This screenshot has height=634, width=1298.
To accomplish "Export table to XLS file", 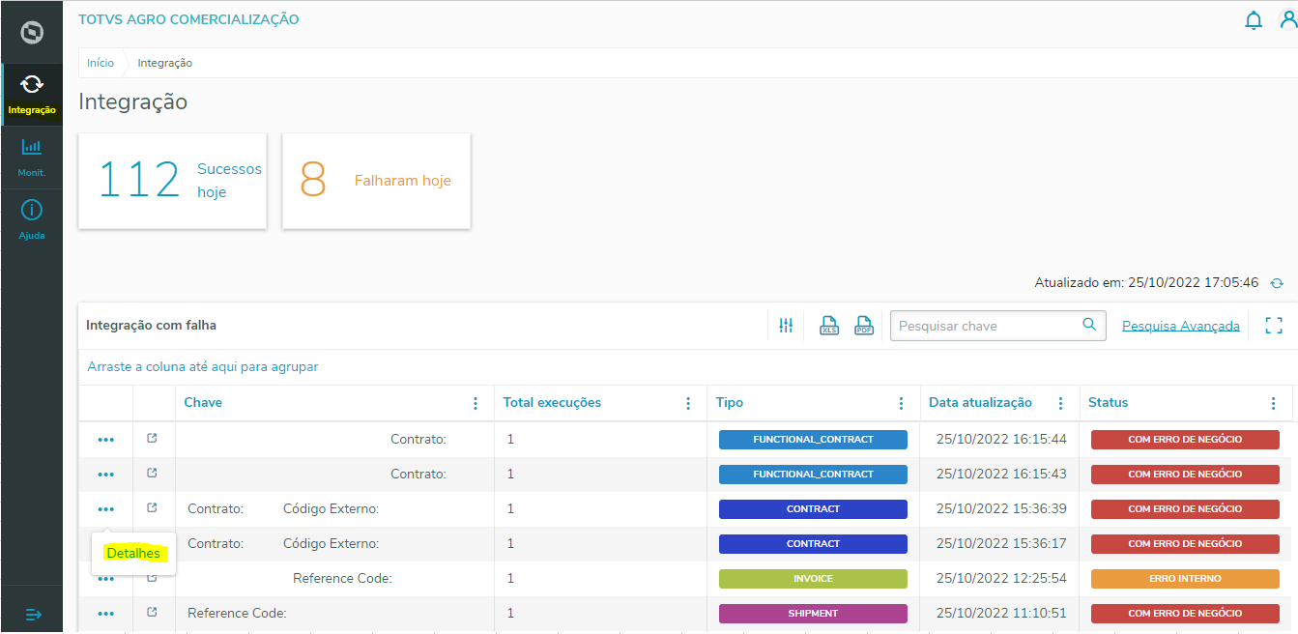I will (828, 326).
